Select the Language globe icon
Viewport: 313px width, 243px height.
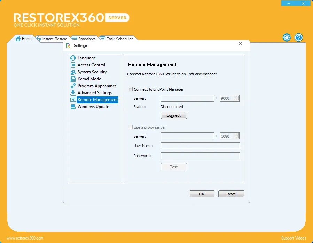coord(73,58)
